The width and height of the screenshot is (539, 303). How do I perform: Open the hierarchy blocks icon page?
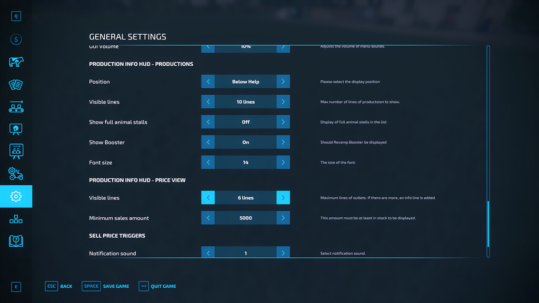pos(16,219)
